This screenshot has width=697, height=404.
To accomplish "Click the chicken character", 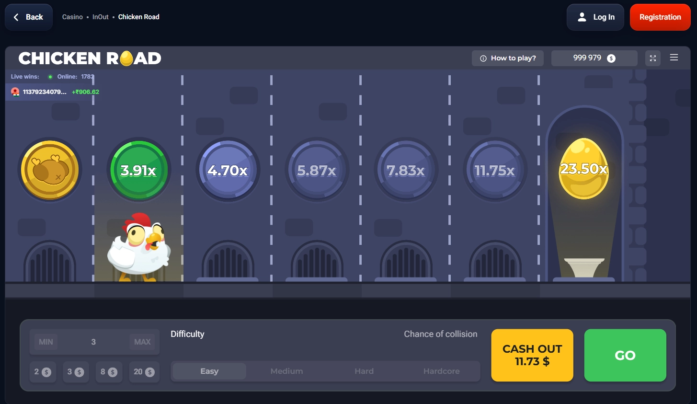I will 139,248.
